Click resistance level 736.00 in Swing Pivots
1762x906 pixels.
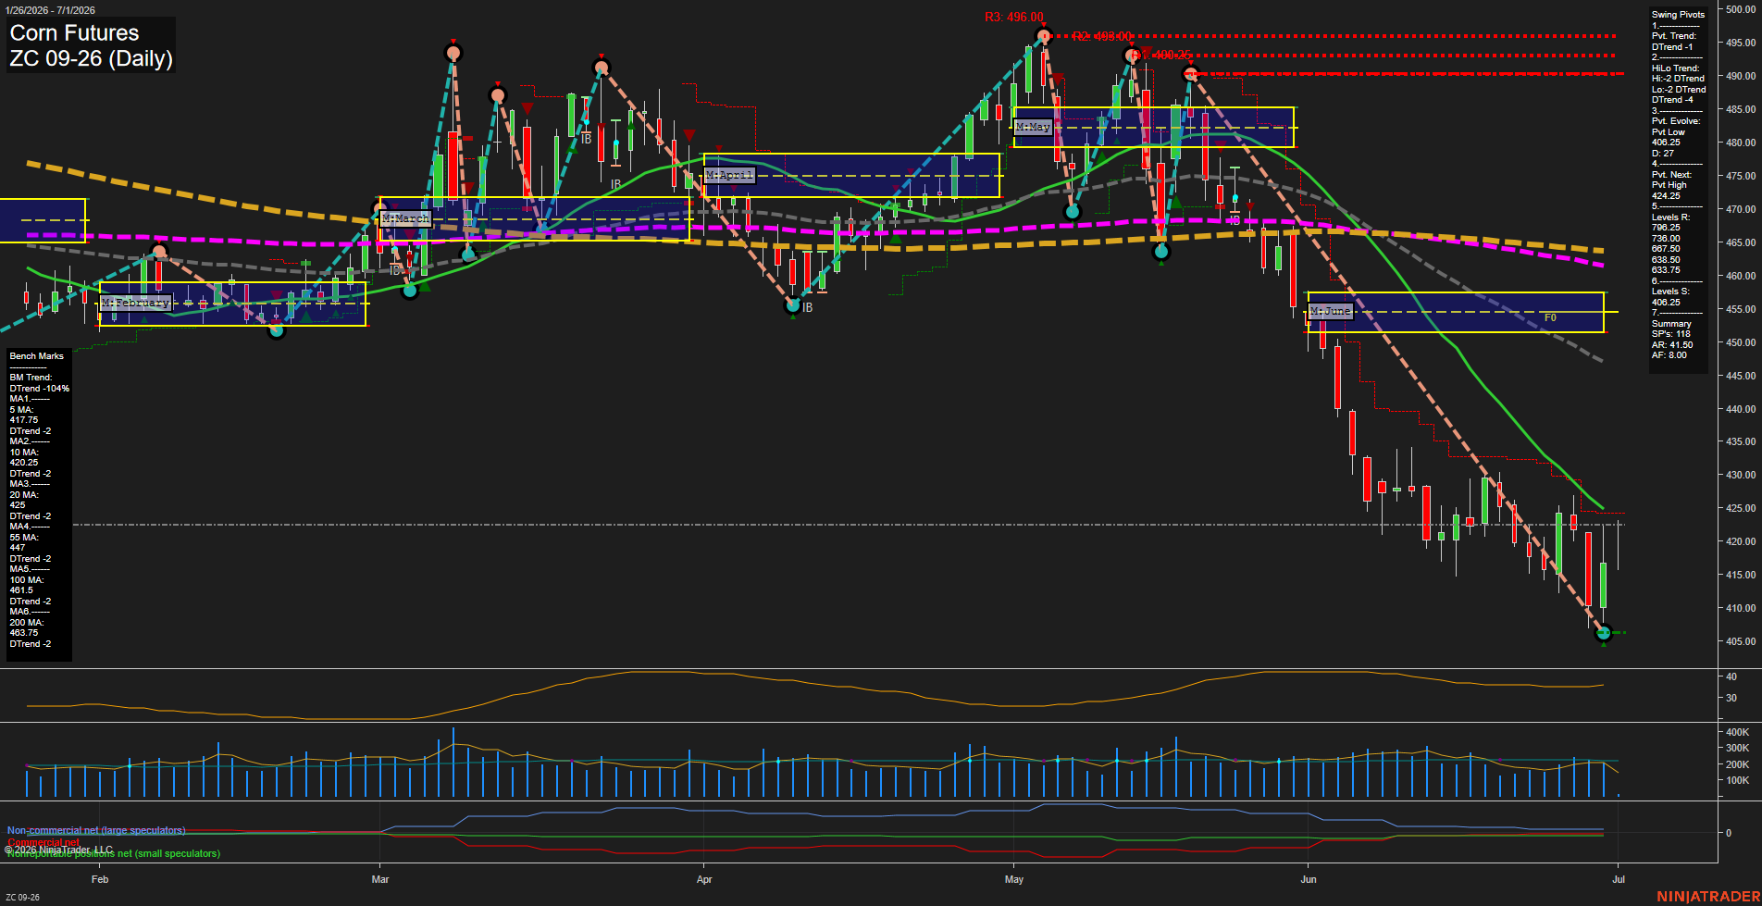1666,239
